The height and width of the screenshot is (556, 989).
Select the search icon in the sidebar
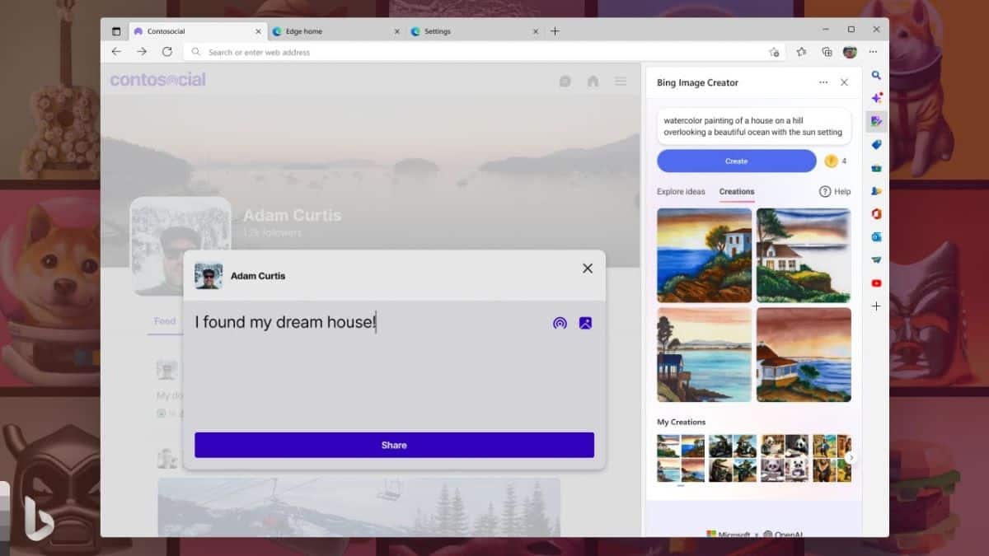click(876, 75)
